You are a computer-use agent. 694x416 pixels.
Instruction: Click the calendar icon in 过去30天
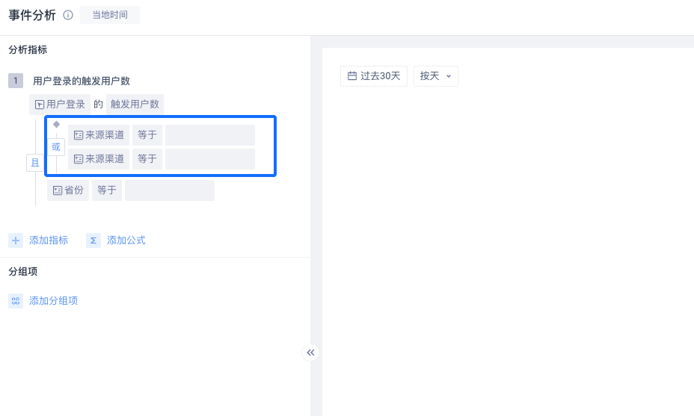coord(352,75)
